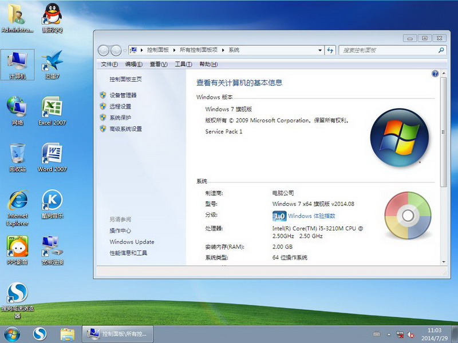Go forward with the Forward arrow button
Viewport: 458px width, 343px height.
(116, 50)
